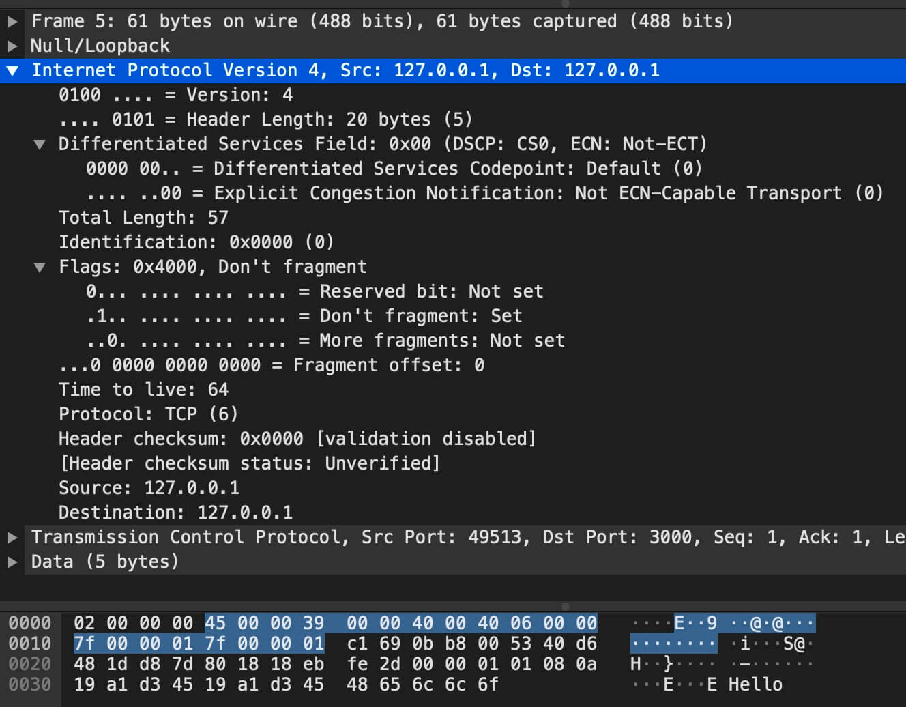Click the Fragment offset: 0 row

(x=272, y=365)
